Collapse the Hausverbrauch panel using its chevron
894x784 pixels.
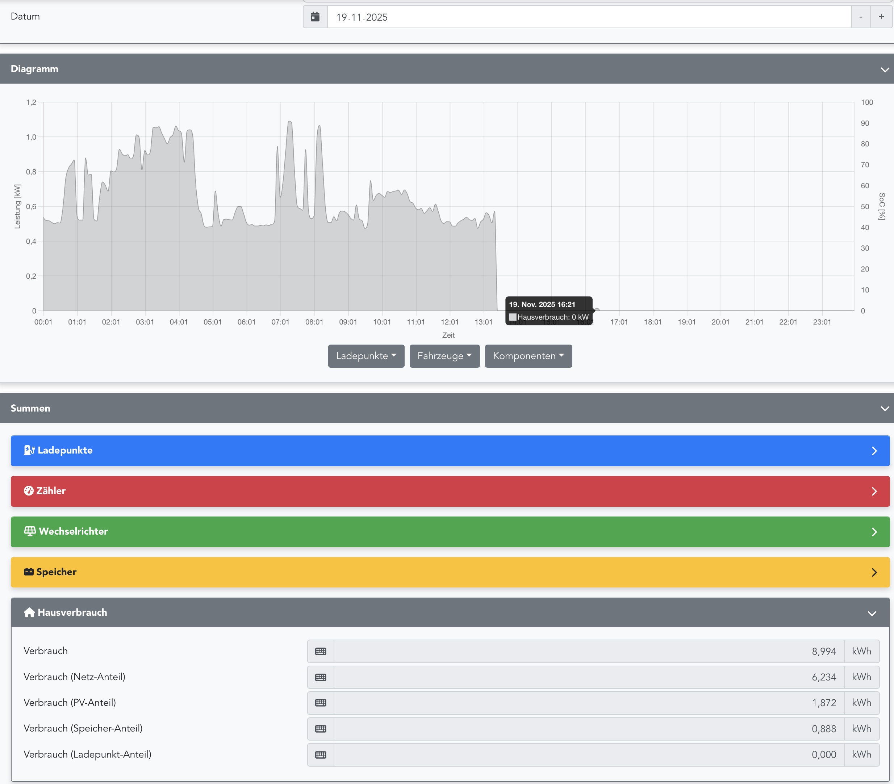872,613
